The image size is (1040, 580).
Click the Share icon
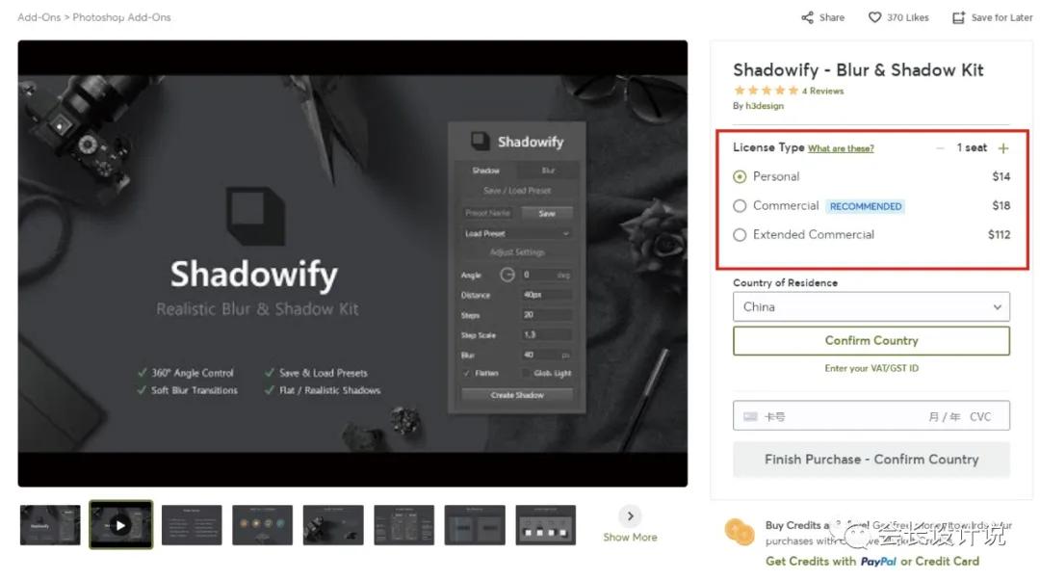pos(809,16)
